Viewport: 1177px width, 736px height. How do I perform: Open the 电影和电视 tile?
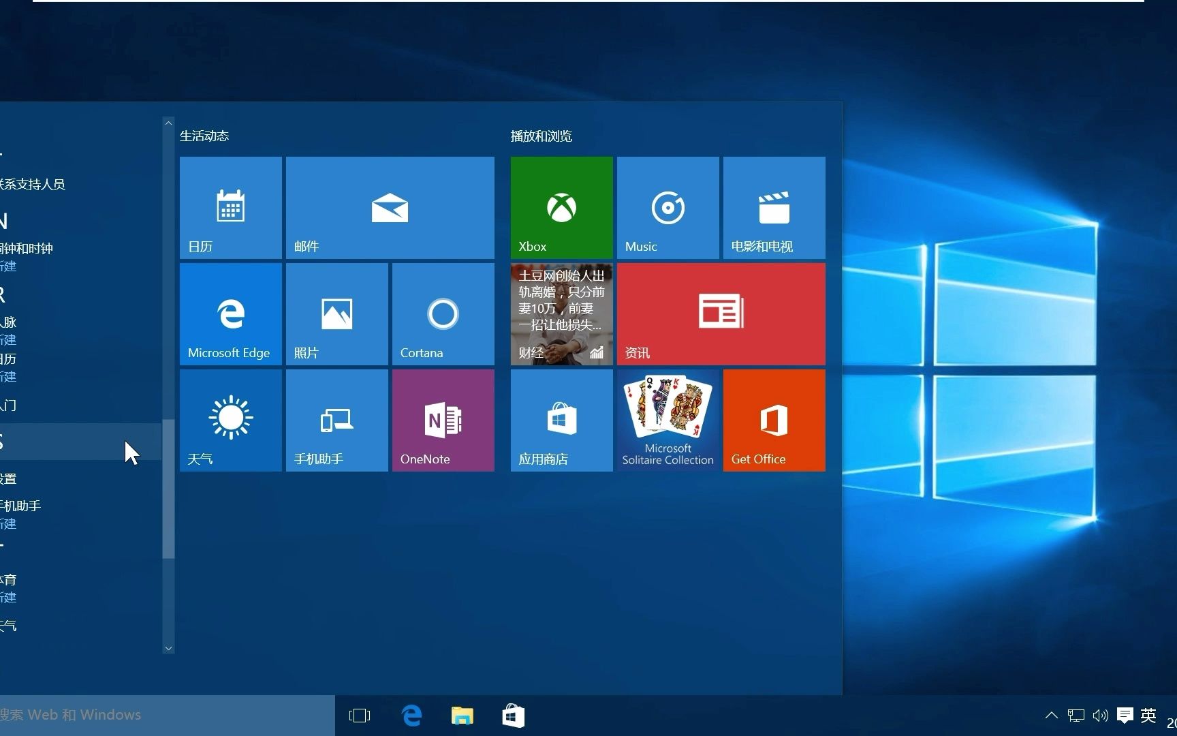773,207
